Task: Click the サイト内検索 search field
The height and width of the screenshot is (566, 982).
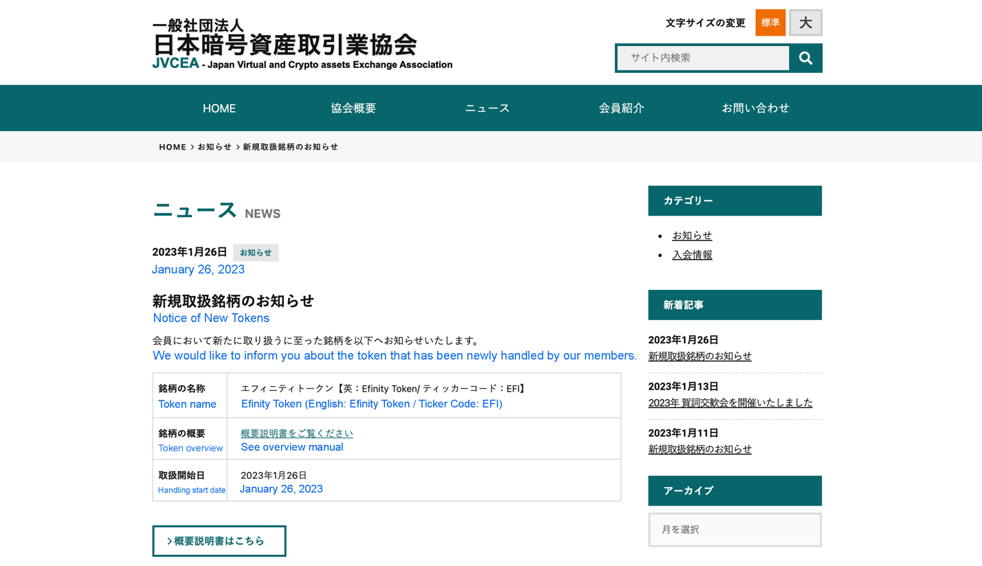Action: pos(703,58)
